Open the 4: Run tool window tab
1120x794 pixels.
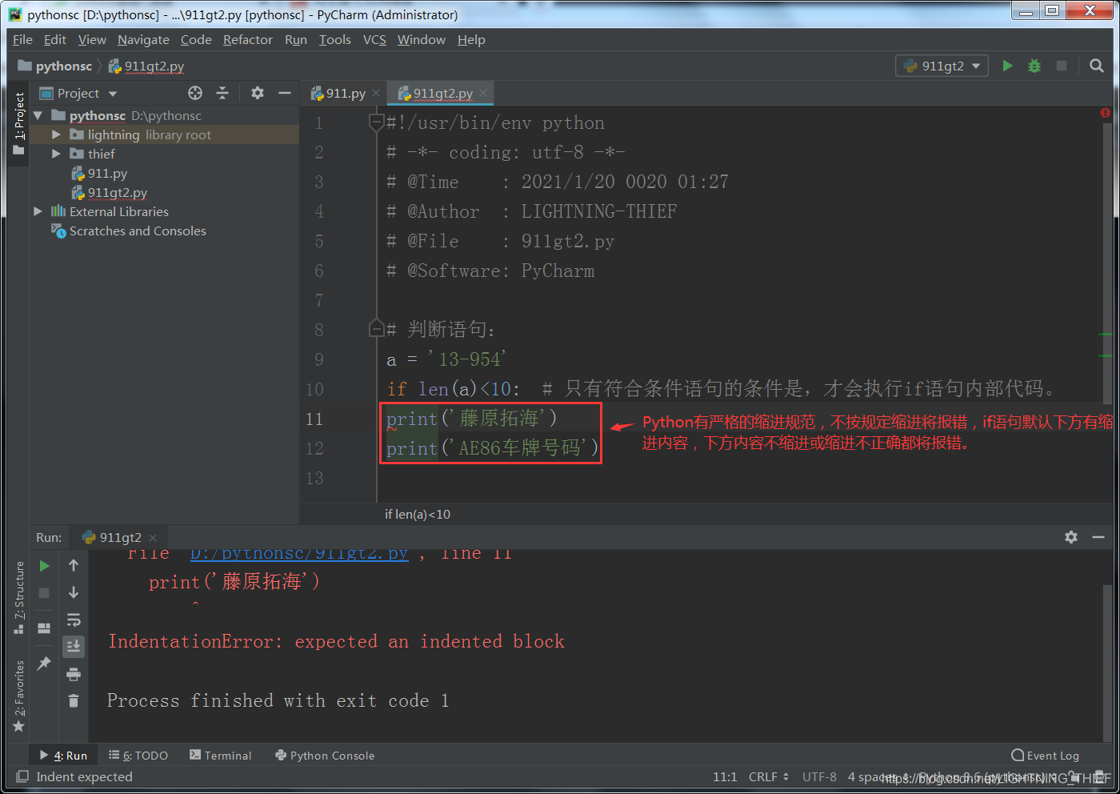coord(63,755)
